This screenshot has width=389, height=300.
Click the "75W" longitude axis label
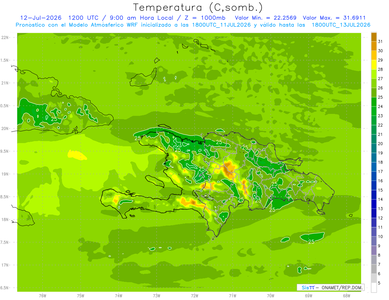pyautogui.click(x=81, y=296)
